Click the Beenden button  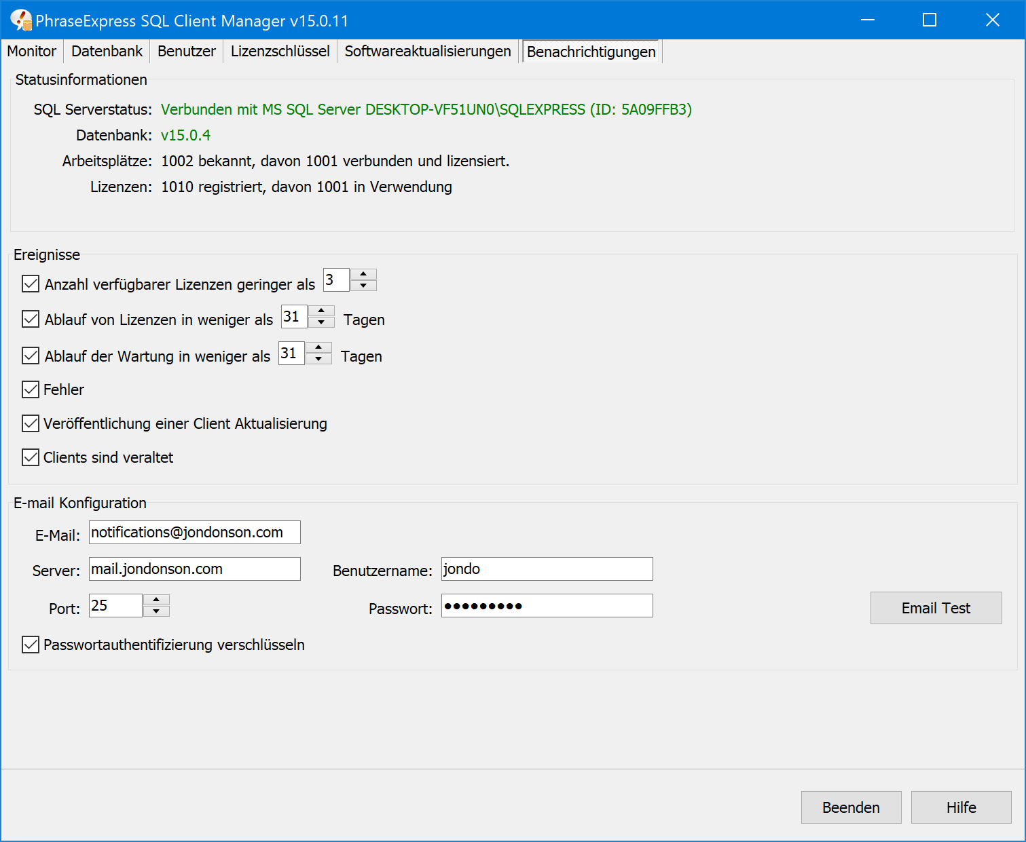(x=851, y=807)
